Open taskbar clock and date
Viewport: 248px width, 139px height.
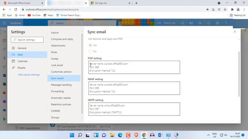tap(235, 135)
